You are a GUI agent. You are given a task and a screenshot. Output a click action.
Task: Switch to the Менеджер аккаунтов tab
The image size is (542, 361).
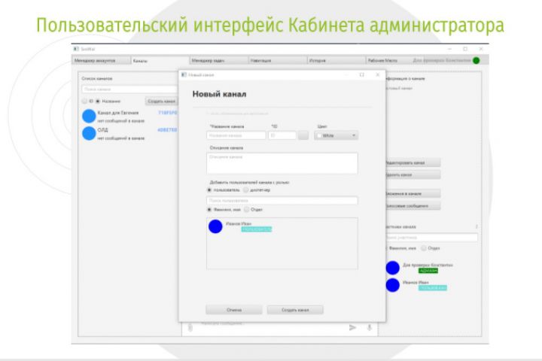(x=102, y=60)
